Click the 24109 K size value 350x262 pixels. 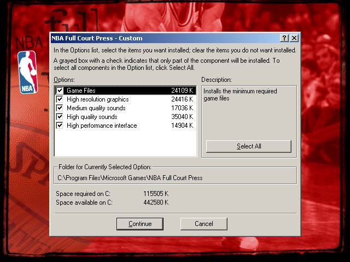pyautogui.click(x=182, y=91)
